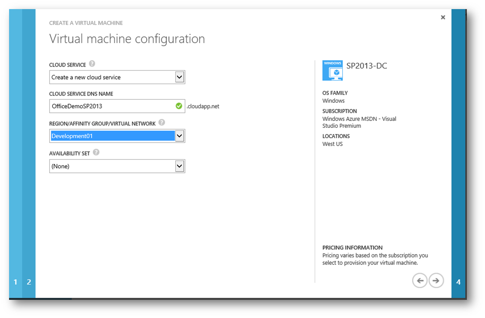Click the help icon beside Region/Affinity Group/Virtual Network
Screen dimensions: 485x318
pos(161,123)
